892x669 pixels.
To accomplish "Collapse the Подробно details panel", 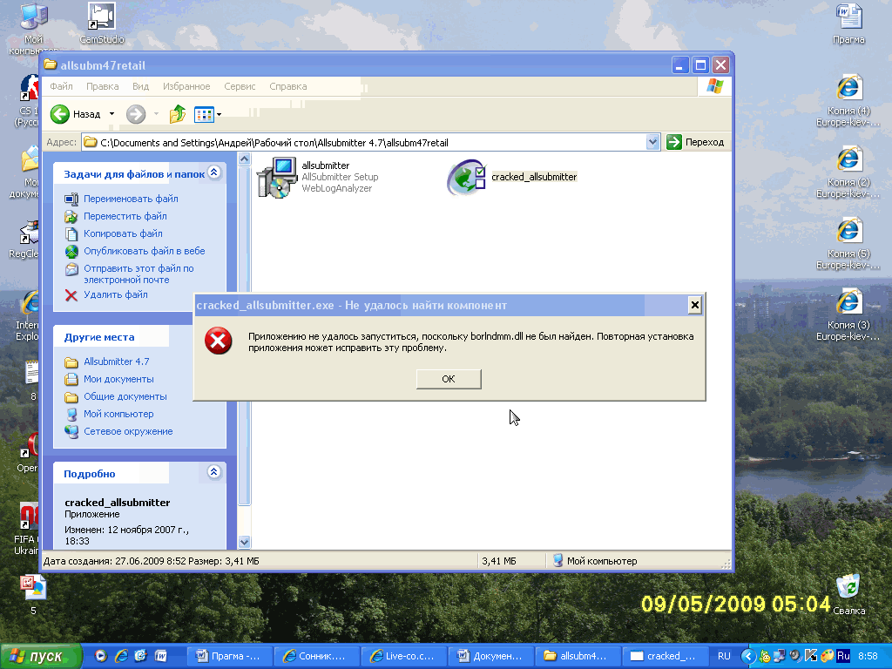I will [x=214, y=473].
